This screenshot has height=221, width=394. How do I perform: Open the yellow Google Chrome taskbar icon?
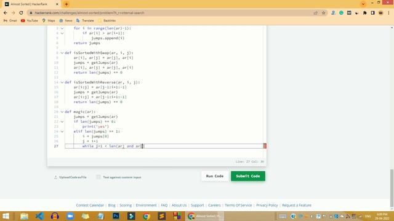[147, 216]
